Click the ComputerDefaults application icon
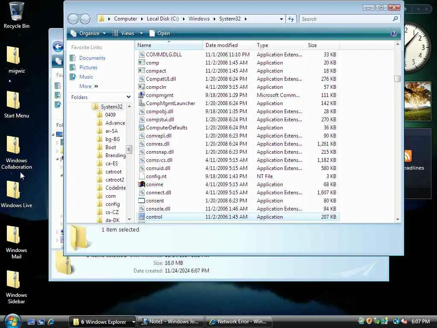 142,127
